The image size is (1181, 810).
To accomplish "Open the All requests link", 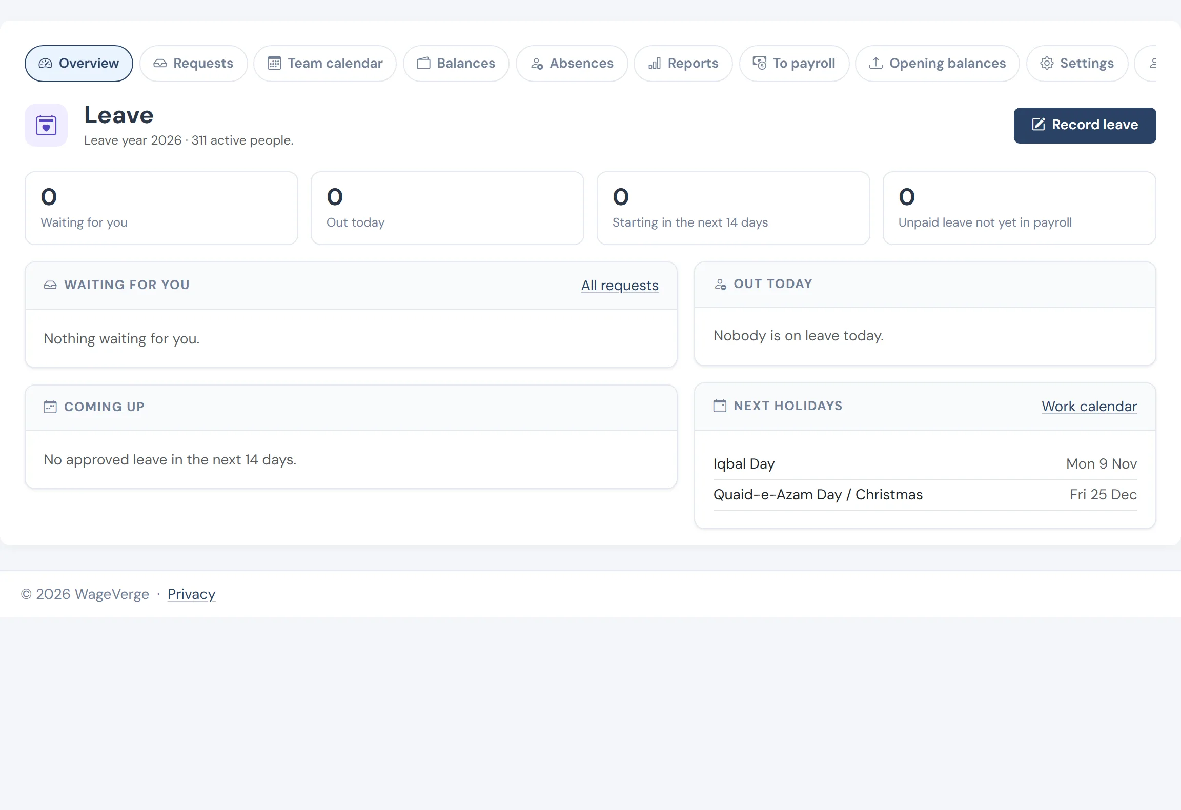I will pyautogui.click(x=620, y=286).
